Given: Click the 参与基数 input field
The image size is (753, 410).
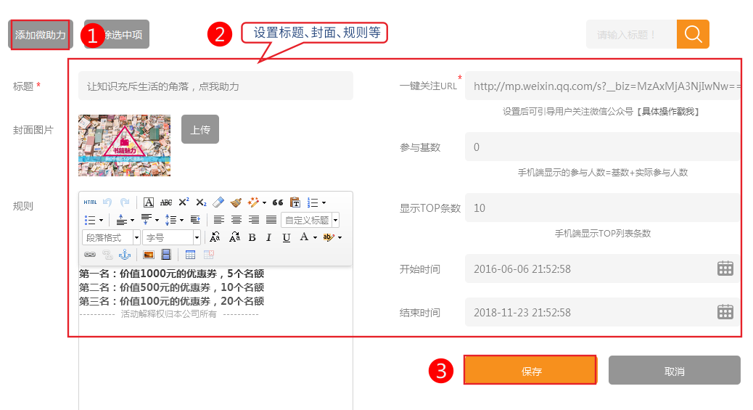Looking at the screenshot, I should pyautogui.click(x=602, y=147).
